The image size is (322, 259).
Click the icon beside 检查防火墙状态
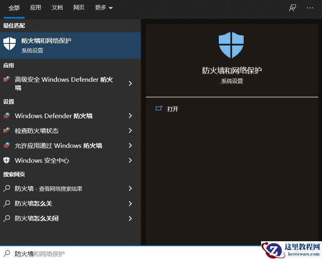[7, 131]
